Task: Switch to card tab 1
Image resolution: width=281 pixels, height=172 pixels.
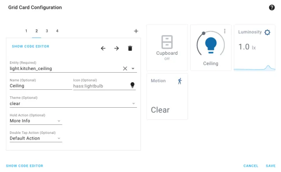Action: click(26, 31)
